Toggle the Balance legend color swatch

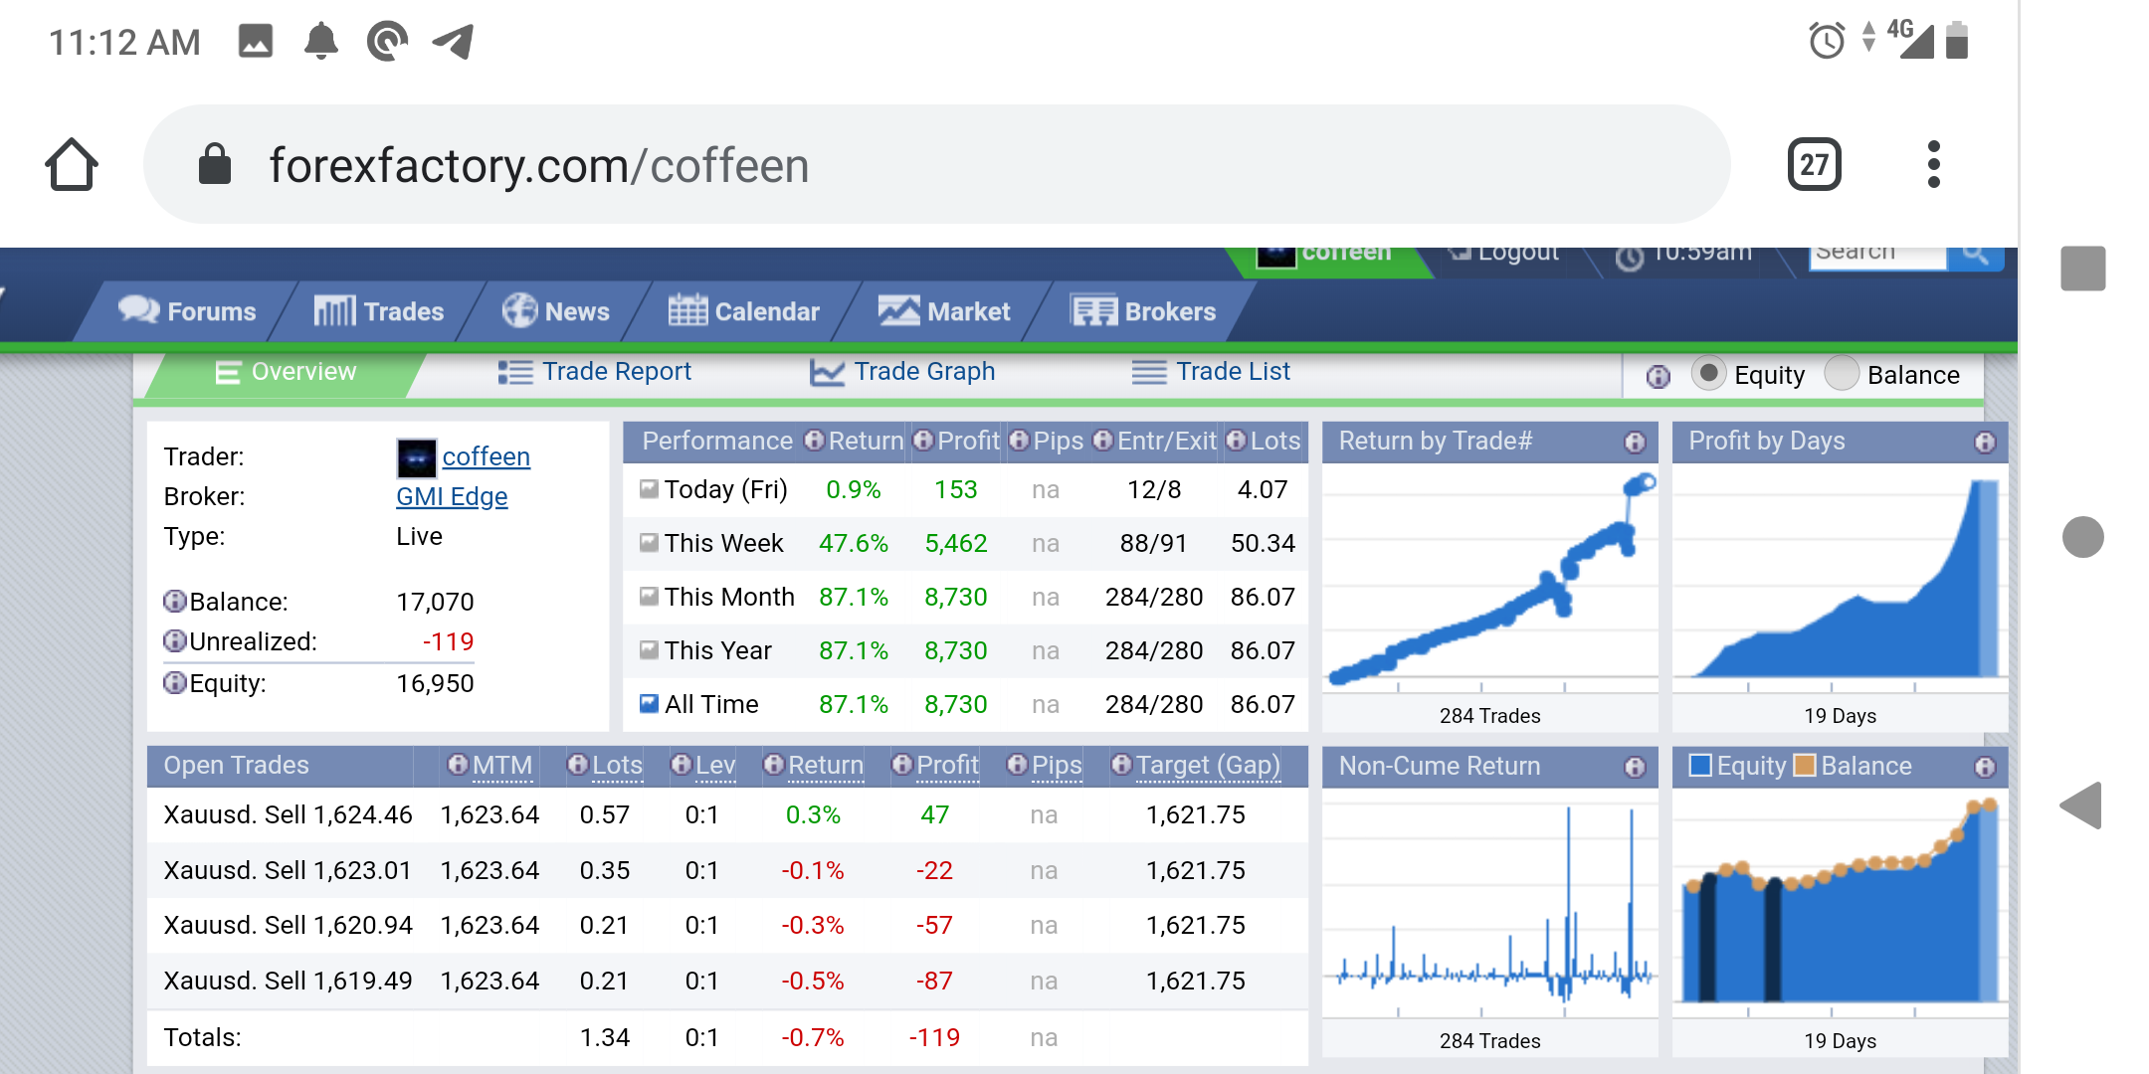(x=1804, y=765)
